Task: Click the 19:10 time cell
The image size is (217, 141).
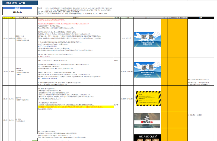Action: [5, 38]
